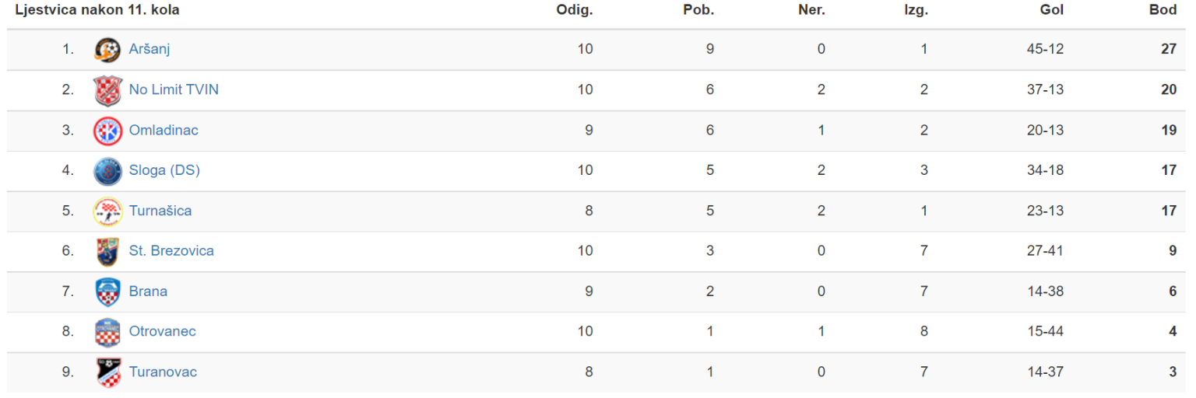The width and height of the screenshot is (1196, 398).
Task: Open the St. Brezovica team link
Action: 171,251
